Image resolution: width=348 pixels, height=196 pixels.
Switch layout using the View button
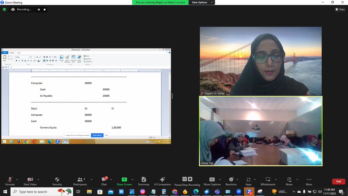tap(340, 9)
